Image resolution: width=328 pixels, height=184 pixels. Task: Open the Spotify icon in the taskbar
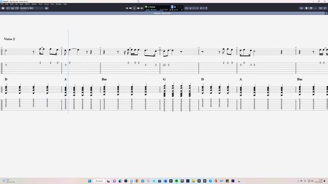pyautogui.click(x=176, y=181)
